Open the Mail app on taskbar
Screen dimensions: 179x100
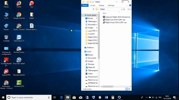pos(81,97)
